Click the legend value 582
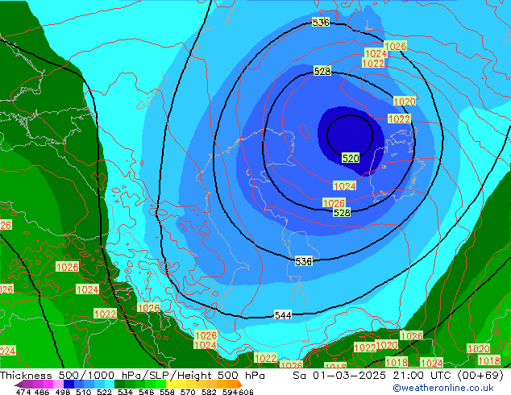 click(209, 392)
